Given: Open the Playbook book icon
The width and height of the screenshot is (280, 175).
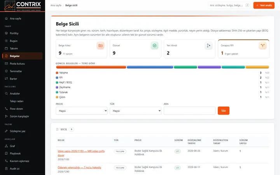Looking at the screenshot, I should click(6, 153).
